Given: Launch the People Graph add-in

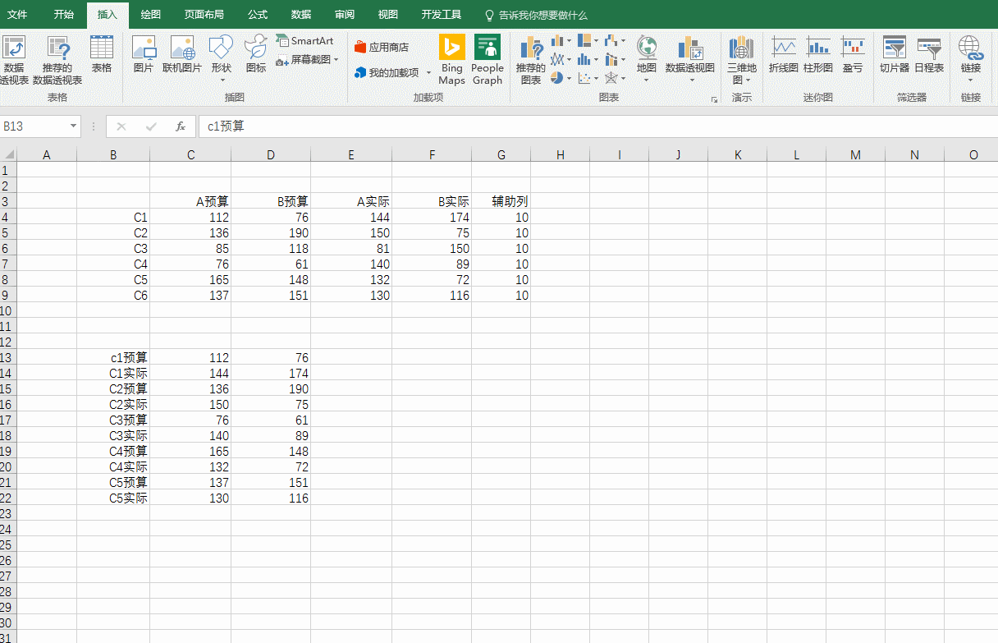Looking at the screenshot, I should point(488,59).
